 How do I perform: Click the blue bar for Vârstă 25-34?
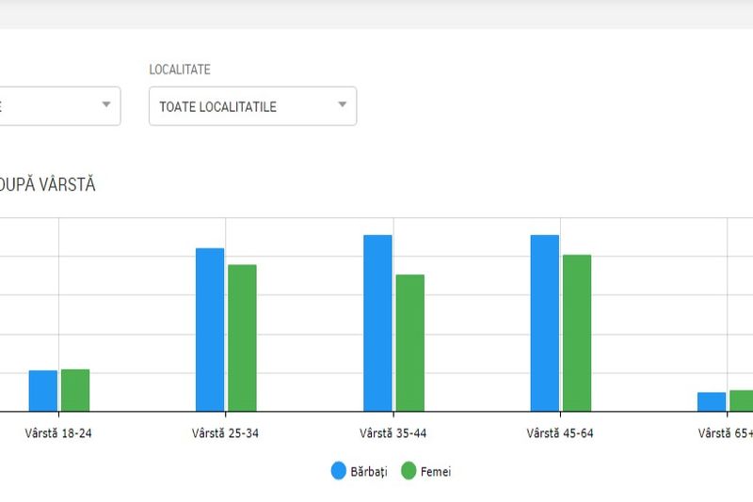pos(210,330)
